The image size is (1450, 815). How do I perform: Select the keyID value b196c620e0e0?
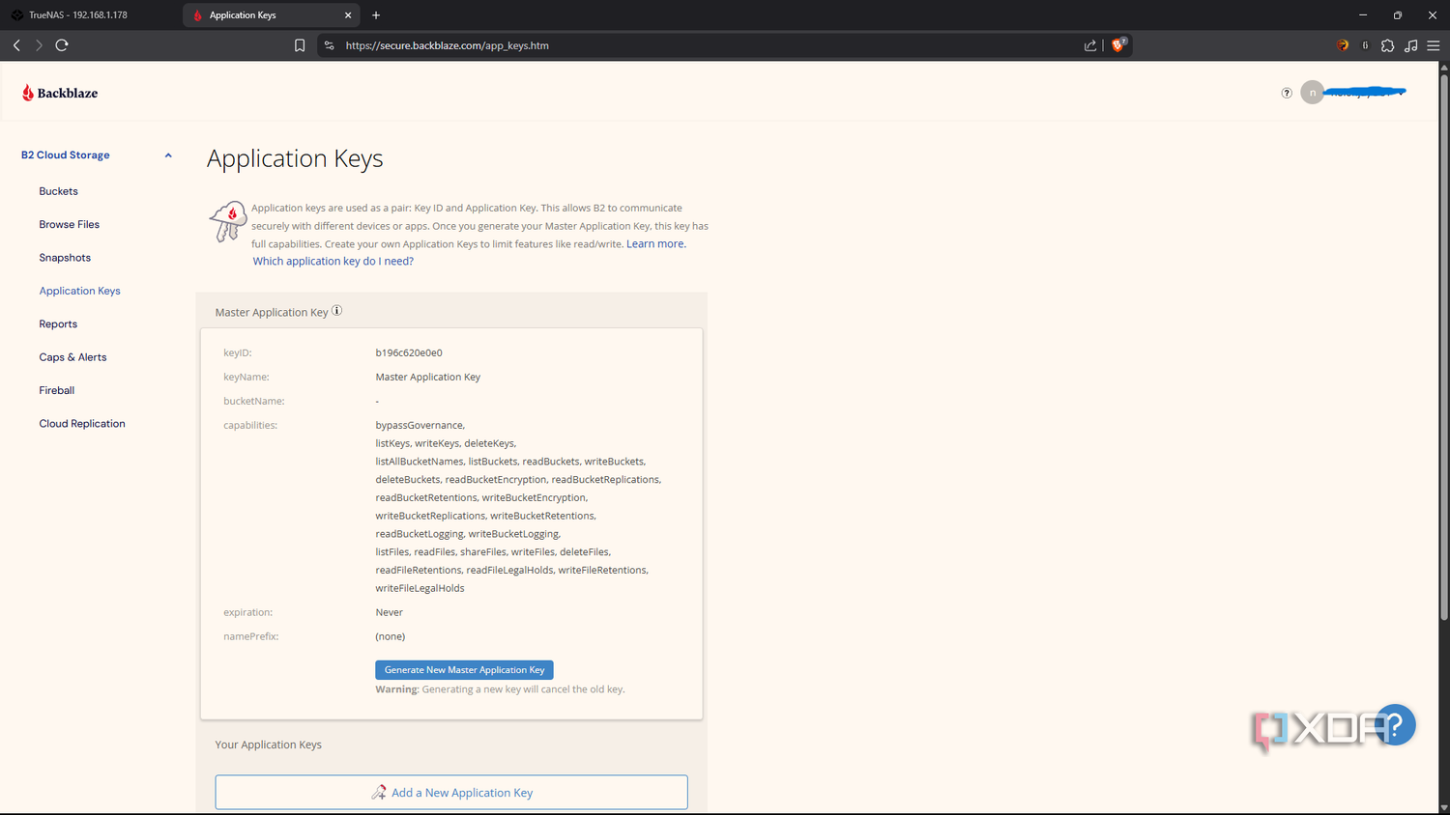click(409, 353)
